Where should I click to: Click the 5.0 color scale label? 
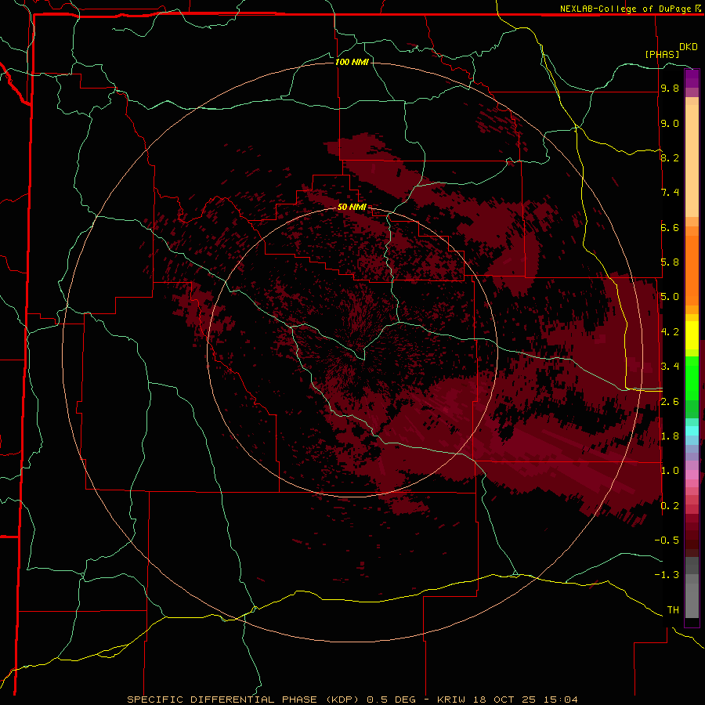click(670, 297)
